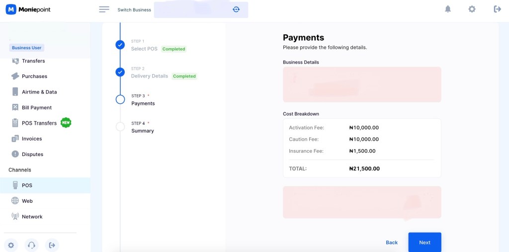Go Back to previous step
Screen dimensions: 509x252
click(392, 242)
